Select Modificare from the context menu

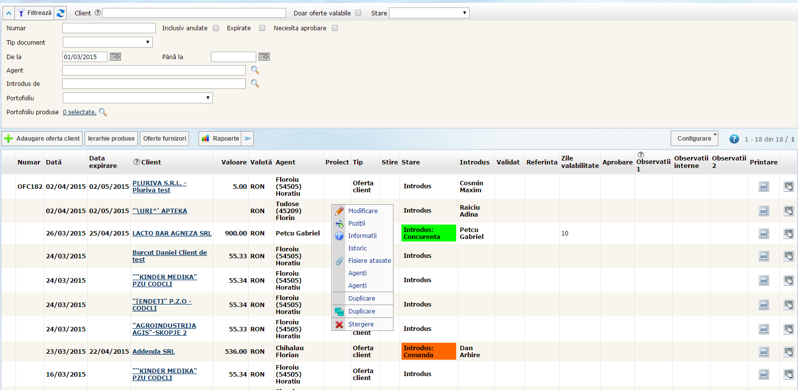click(x=363, y=211)
